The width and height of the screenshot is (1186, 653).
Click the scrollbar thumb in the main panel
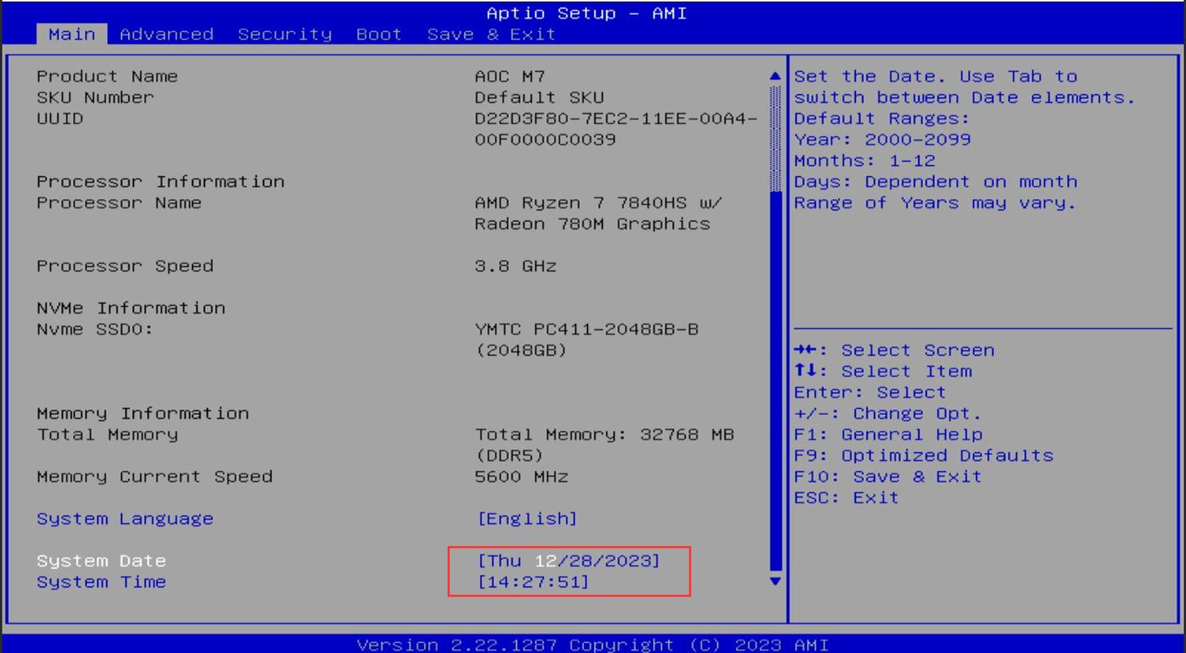tap(776, 375)
